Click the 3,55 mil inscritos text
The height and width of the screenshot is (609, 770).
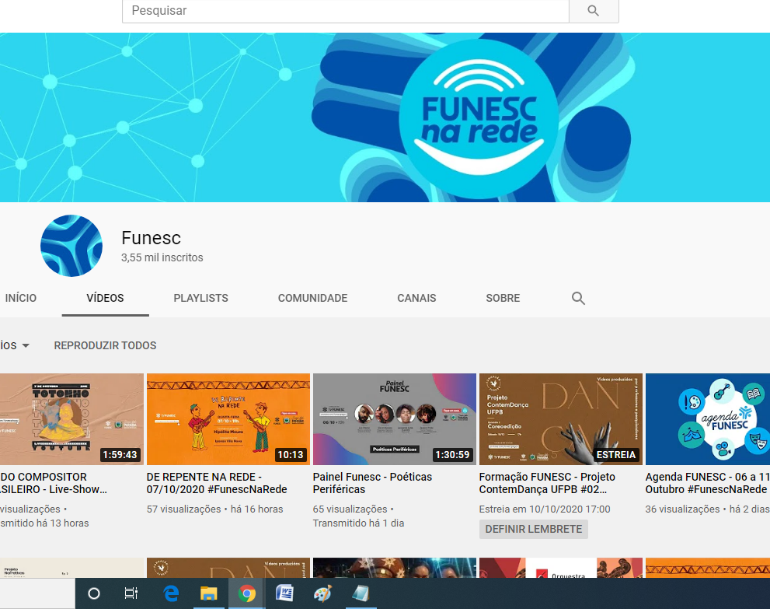[162, 257]
